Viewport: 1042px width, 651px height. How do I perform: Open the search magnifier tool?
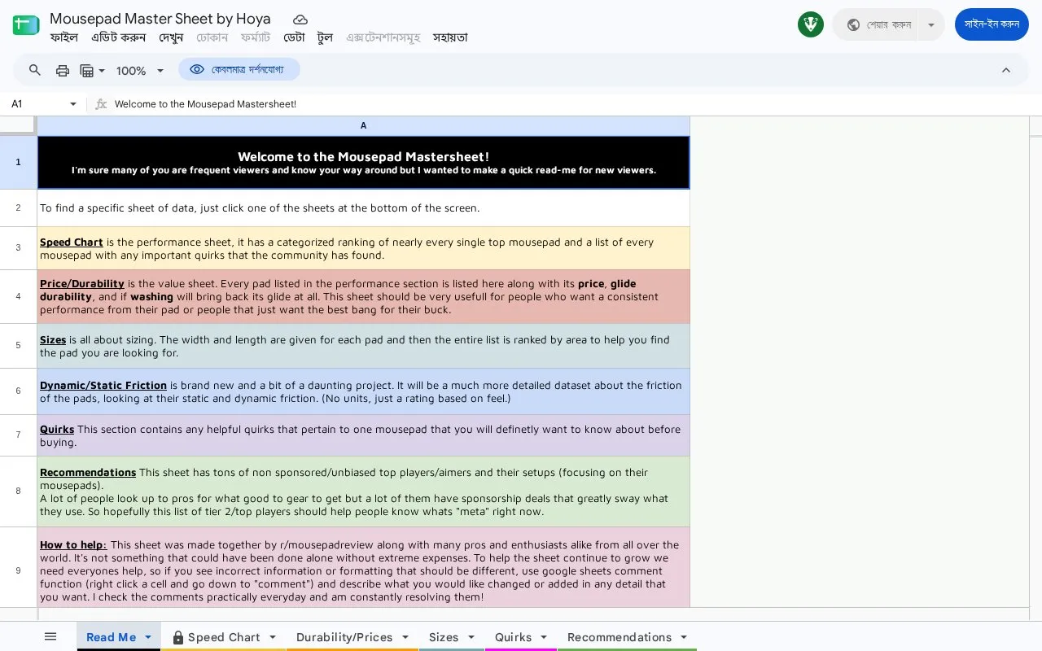(x=35, y=70)
